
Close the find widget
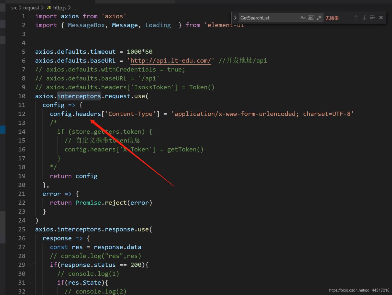point(381,18)
